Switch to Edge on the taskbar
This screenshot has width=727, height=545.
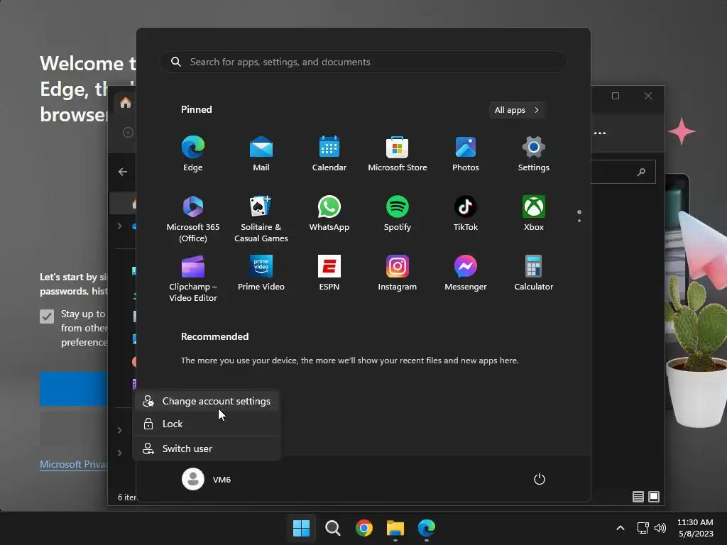[427, 528]
